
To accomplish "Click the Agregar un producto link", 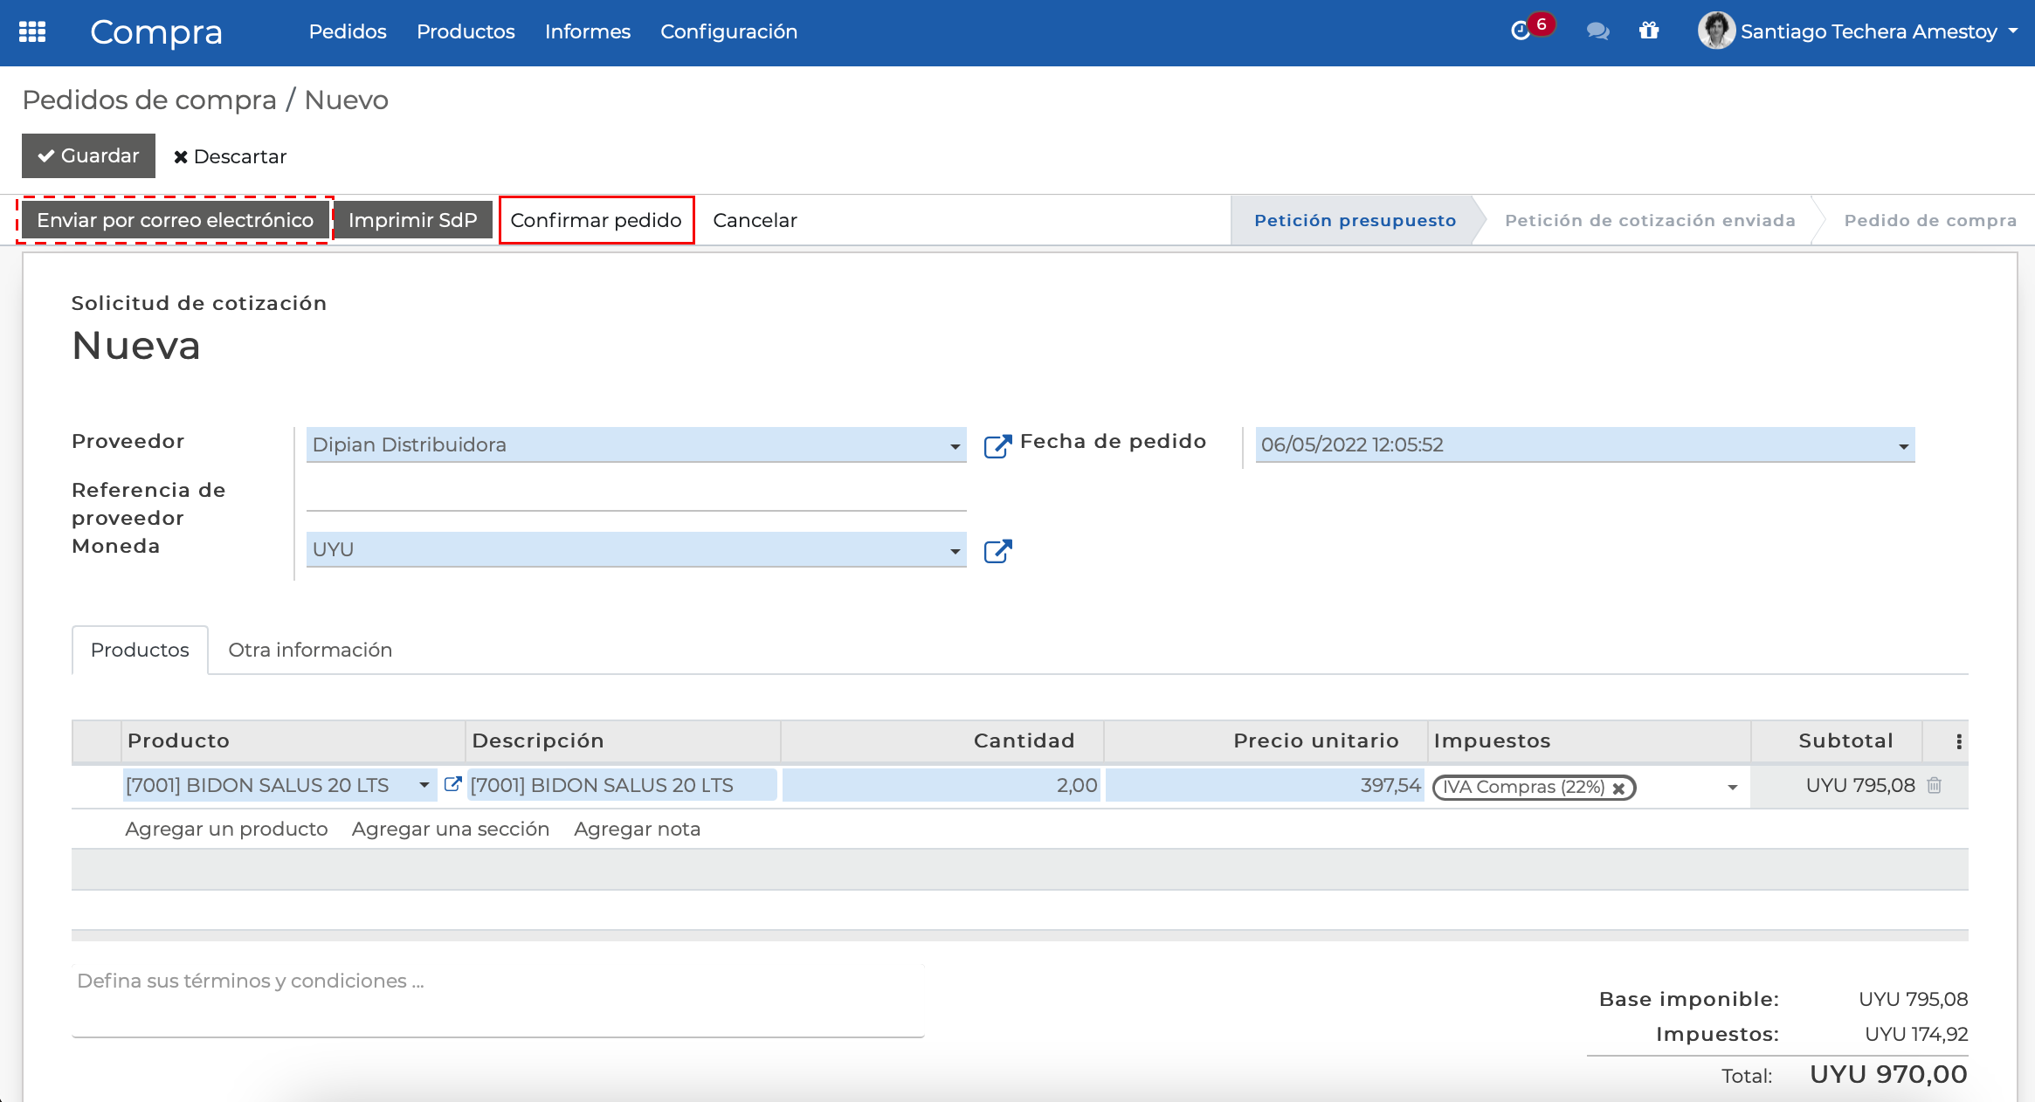I will coord(226,829).
